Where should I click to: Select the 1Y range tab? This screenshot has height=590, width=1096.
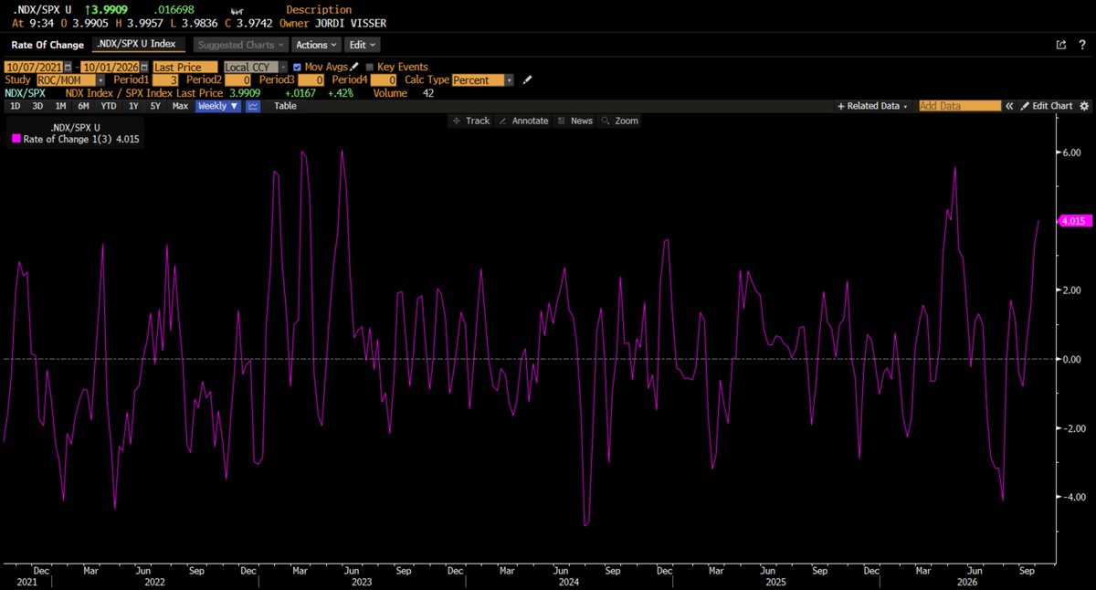point(133,106)
